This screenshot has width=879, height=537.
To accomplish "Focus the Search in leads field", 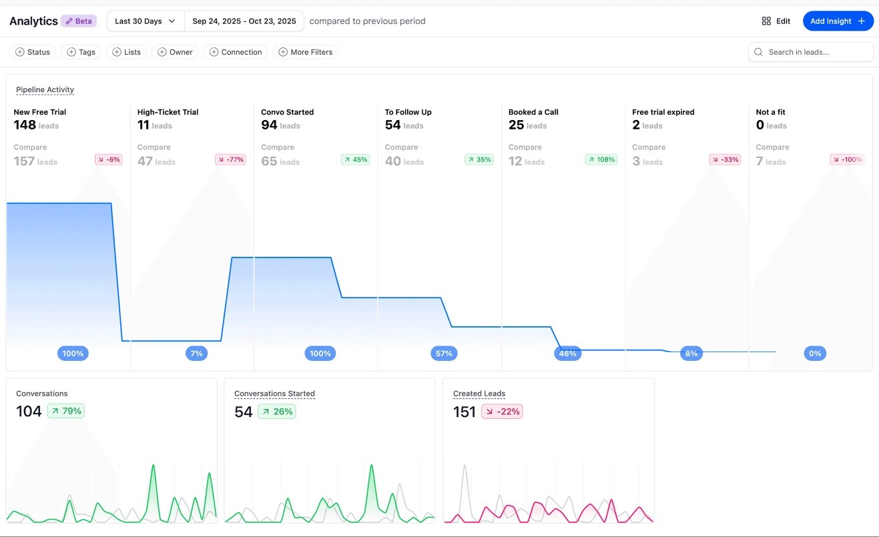I will tap(811, 52).
